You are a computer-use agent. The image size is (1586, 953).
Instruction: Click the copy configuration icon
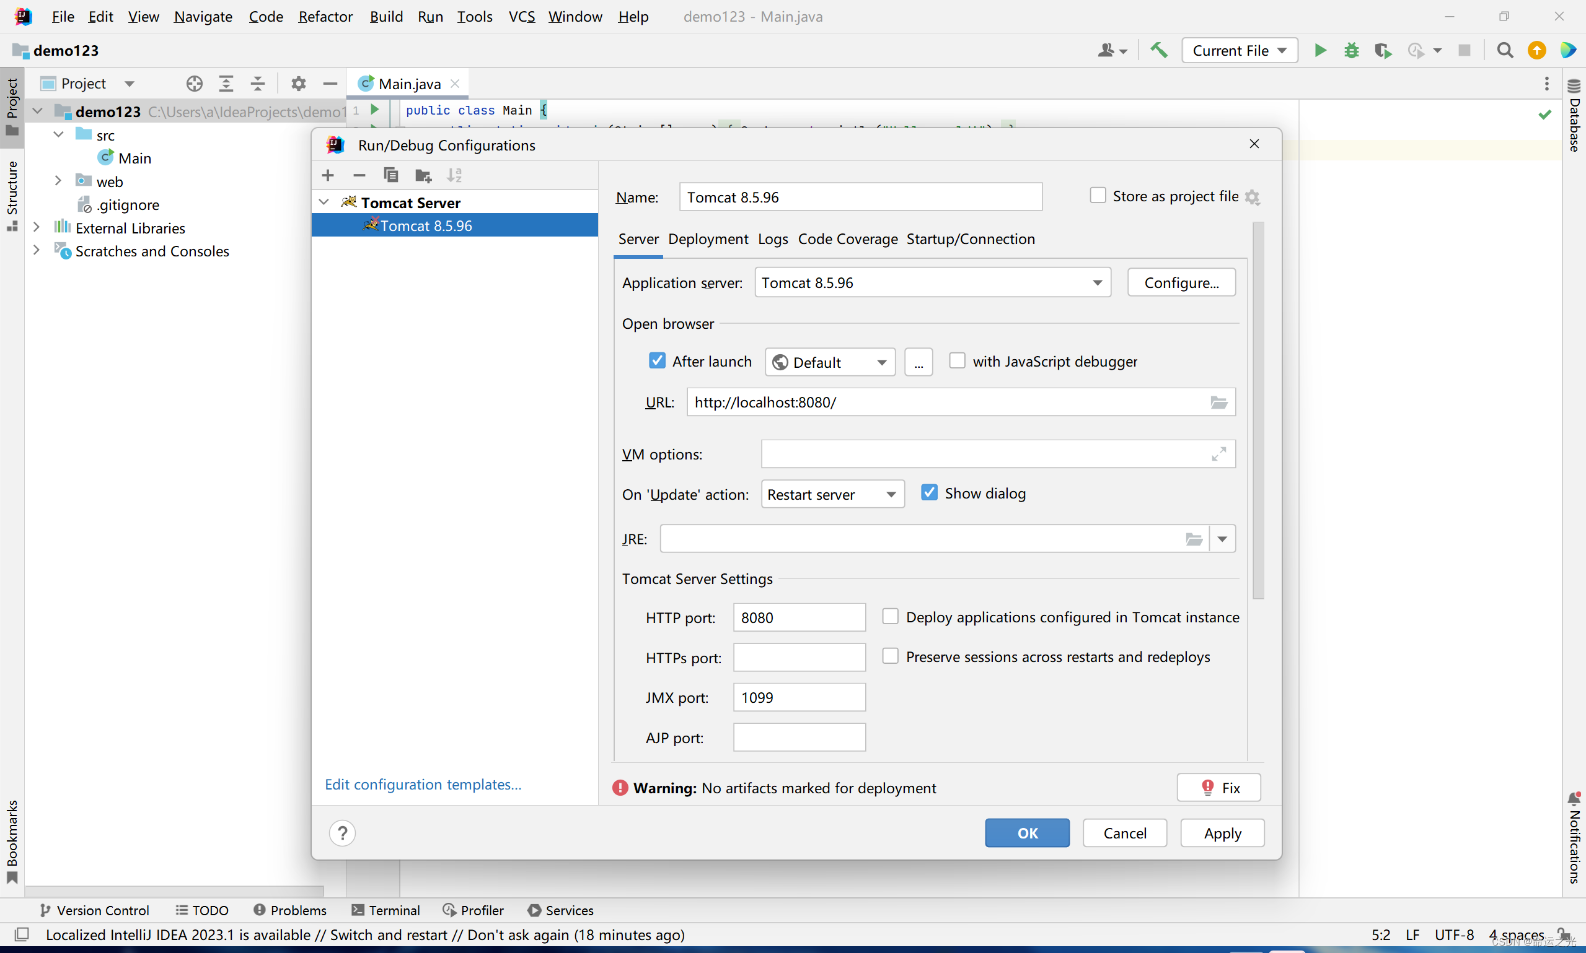click(x=390, y=173)
